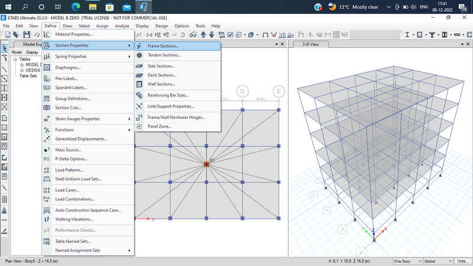Open the weather widget in taskbar

(x=353, y=7)
